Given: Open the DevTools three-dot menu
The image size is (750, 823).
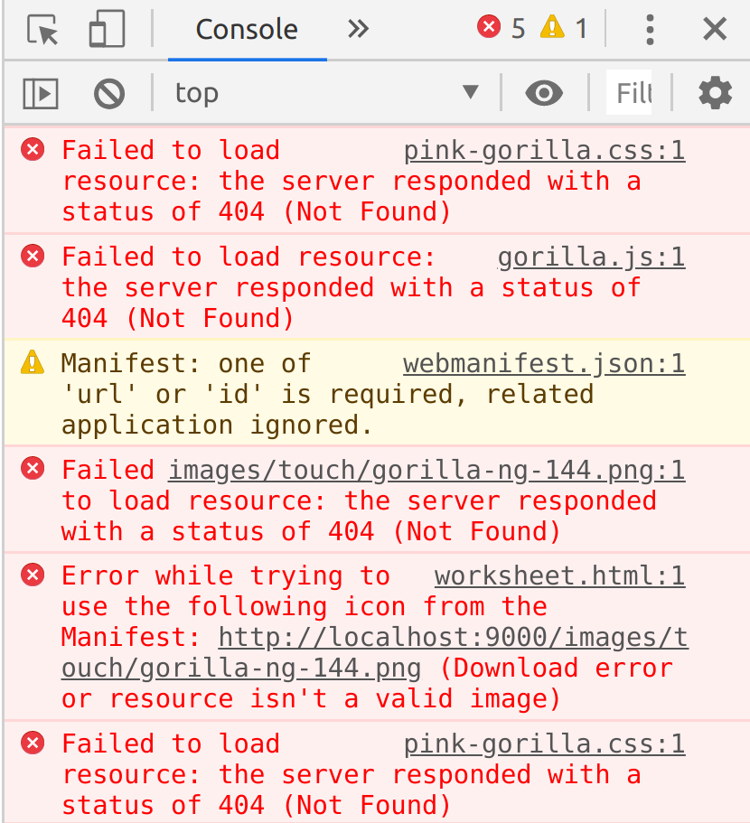Looking at the screenshot, I should click(650, 30).
